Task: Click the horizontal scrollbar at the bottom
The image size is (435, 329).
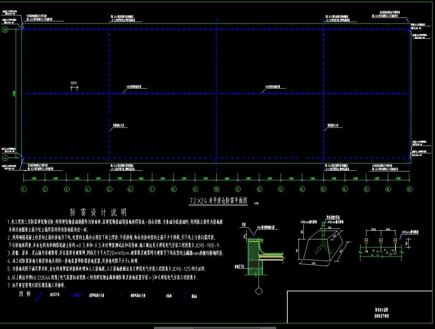Action: coord(215,328)
